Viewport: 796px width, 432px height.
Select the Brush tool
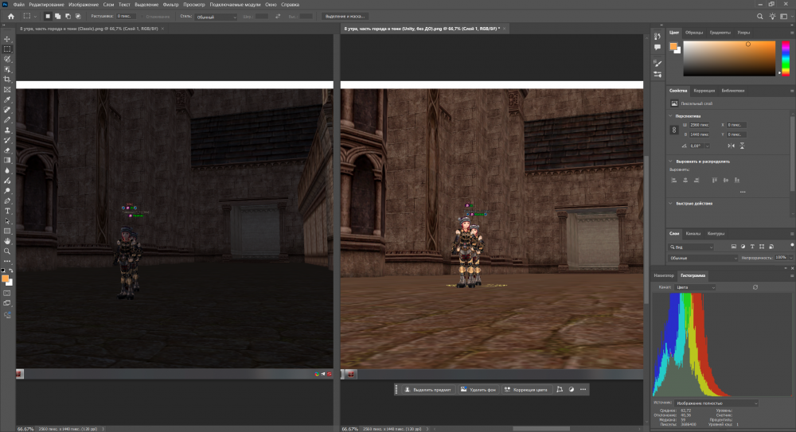(7, 120)
